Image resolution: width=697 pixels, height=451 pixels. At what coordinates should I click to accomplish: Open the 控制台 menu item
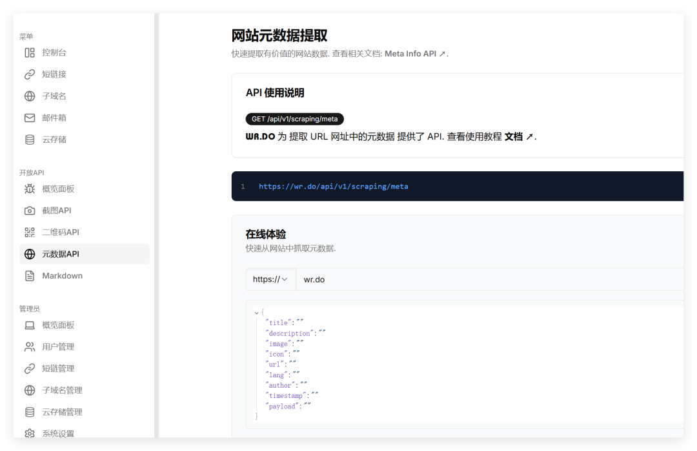click(x=85, y=52)
